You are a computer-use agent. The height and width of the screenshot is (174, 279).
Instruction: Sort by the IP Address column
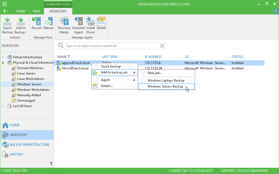pos(153,57)
